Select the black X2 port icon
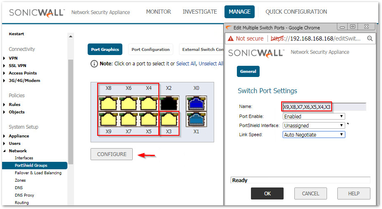 click(169, 103)
